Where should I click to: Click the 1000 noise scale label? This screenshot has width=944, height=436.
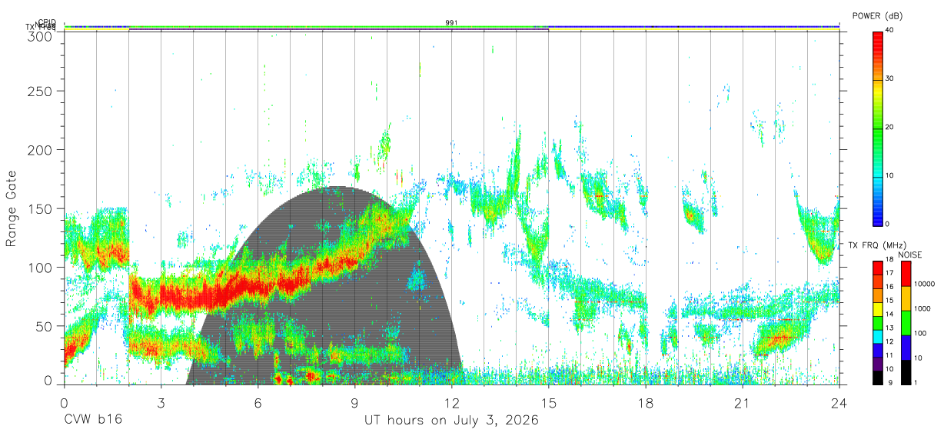[x=922, y=308]
